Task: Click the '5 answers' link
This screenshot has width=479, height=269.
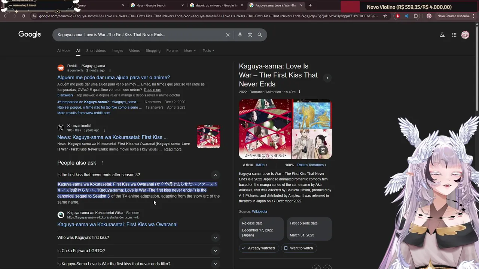Action: [x=65, y=95]
